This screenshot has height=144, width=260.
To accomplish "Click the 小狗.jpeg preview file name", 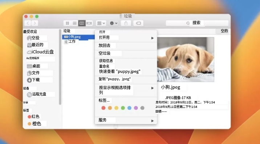I will pyautogui.click(x=170, y=87).
